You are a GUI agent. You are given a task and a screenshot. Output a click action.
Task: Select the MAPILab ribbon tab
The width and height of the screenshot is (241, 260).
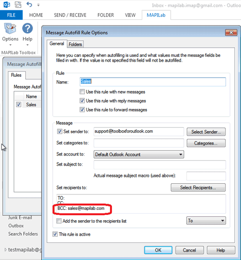click(156, 15)
